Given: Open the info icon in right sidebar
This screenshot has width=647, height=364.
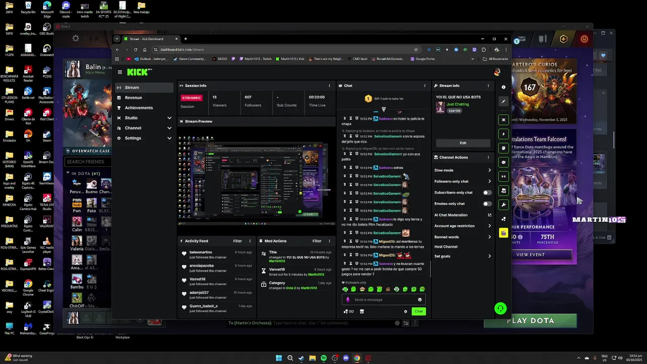Looking at the screenshot, I should [x=503, y=87].
